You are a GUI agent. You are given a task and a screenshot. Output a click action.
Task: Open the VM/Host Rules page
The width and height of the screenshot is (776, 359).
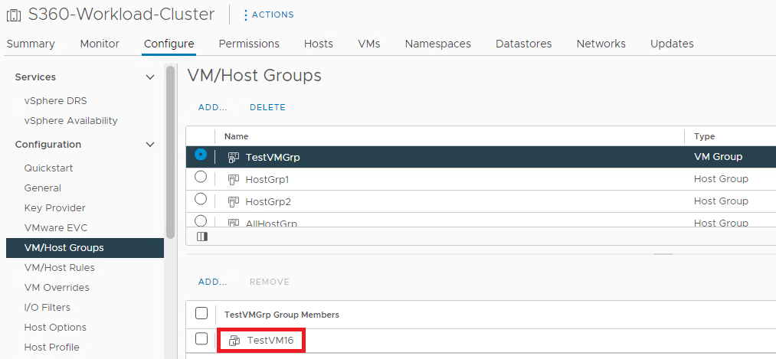[x=60, y=267]
